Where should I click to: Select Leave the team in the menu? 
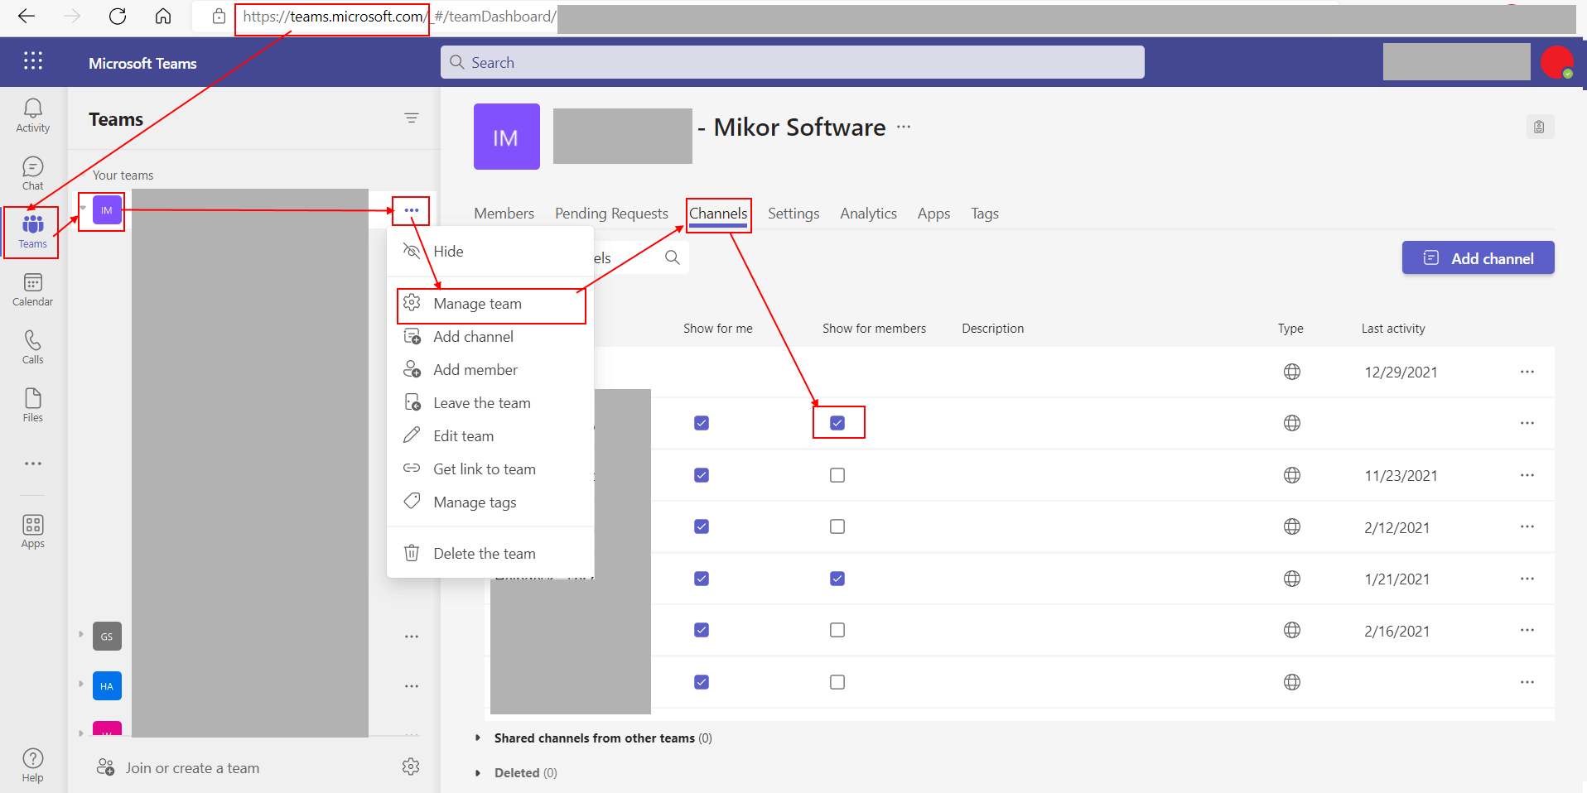pos(491,403)
